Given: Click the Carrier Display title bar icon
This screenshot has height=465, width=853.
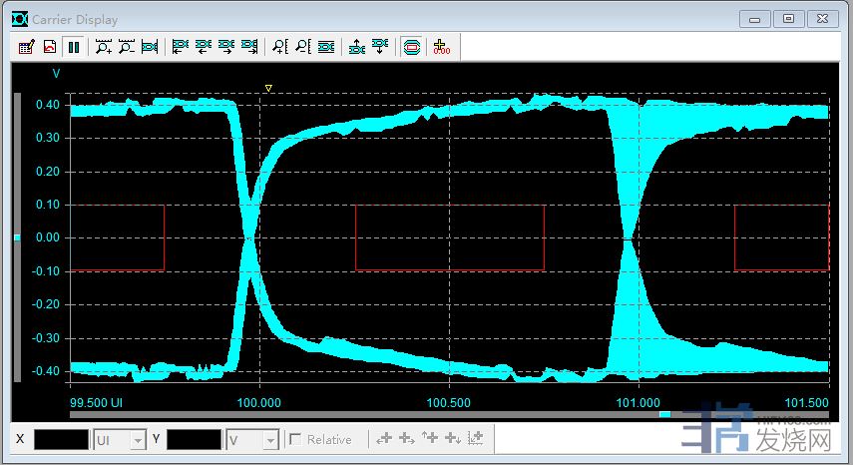Looking at the screenshot, I should [20, 19].
